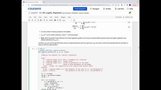This screenshot has width=161, height=90.
Task: Expand the browser tab search chevron
Action: coord(138,2)
